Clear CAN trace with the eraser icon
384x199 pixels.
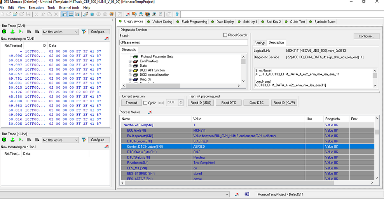pos(106,38)
